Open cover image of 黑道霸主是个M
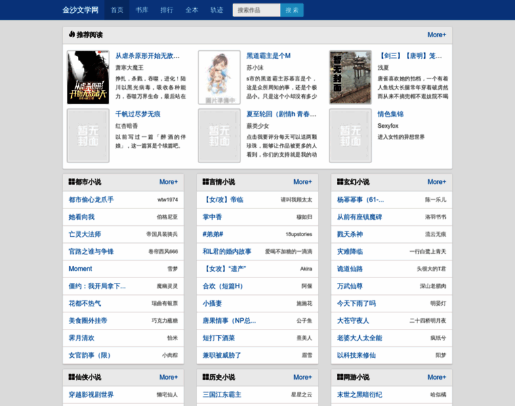The image size is (515, 406). click(219, 77)
